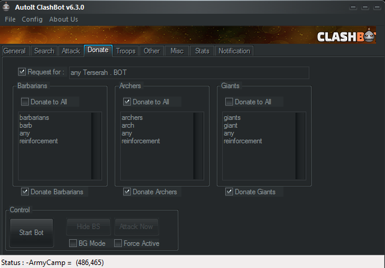The height and width of the screenshot is (268, 385).
Task: Click the Barbarians keyword list scrollbar
Action: (x=96, y=146)
